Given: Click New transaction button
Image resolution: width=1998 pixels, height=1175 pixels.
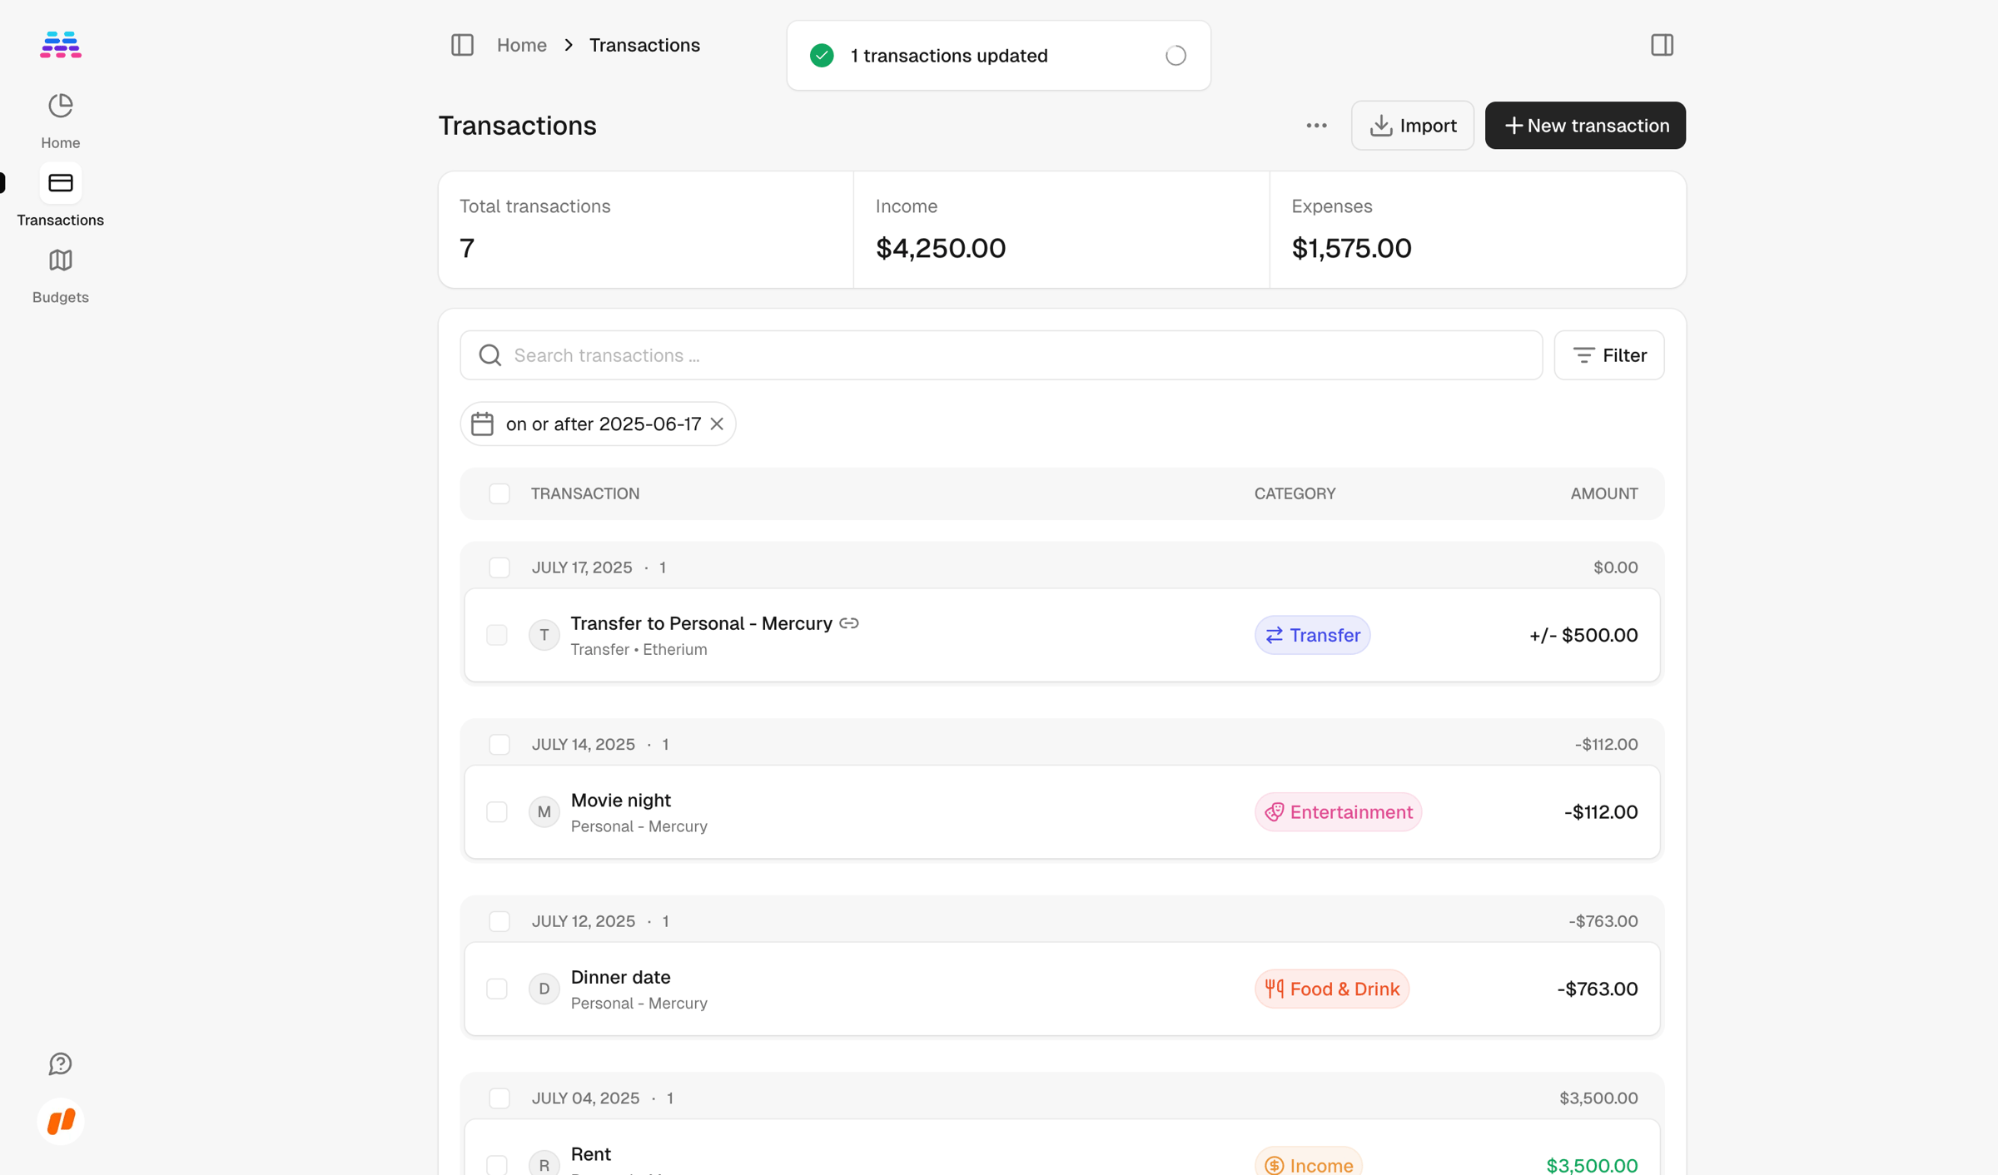Looking at the screenshot, I should (x=1585, y=126).
